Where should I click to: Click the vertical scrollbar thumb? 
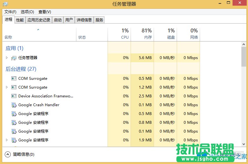pos(244,57)
